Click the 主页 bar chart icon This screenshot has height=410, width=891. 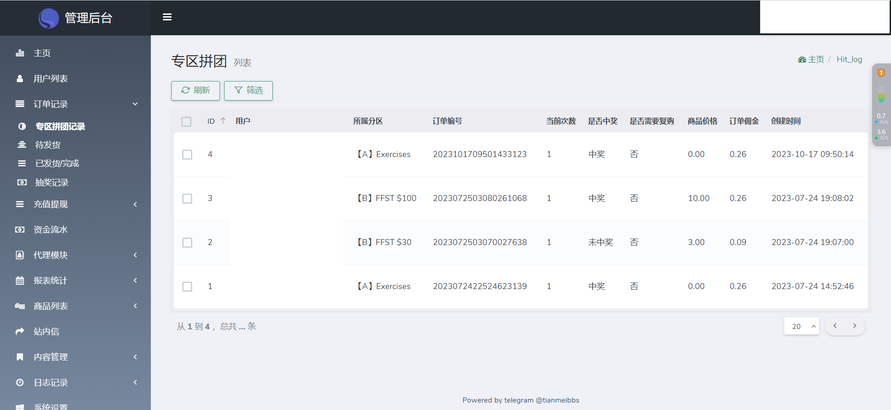(20, 53)
